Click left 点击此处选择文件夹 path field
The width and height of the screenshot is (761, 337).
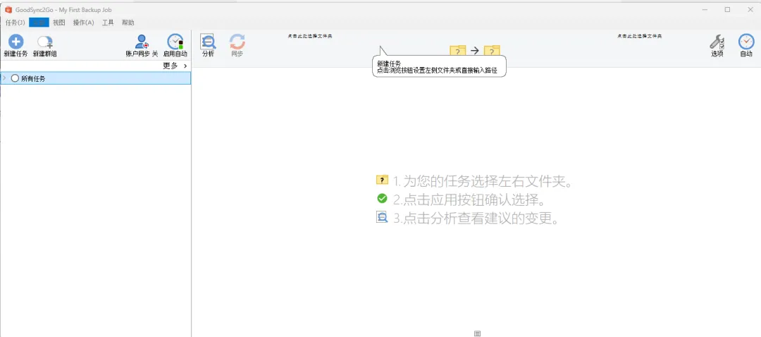click(x=309, y=36)
